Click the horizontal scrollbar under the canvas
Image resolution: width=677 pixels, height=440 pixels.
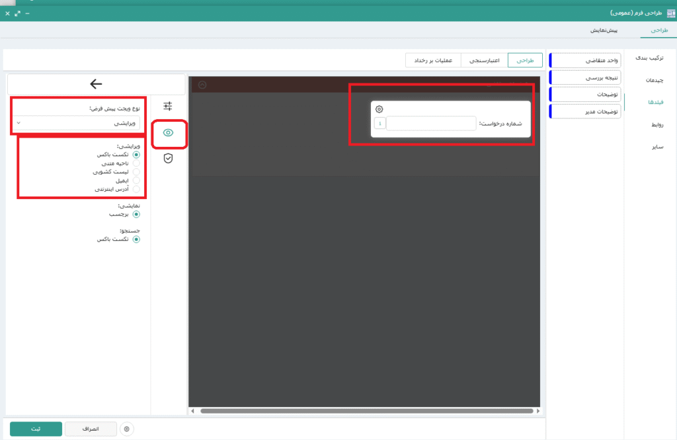click(366, 411)
